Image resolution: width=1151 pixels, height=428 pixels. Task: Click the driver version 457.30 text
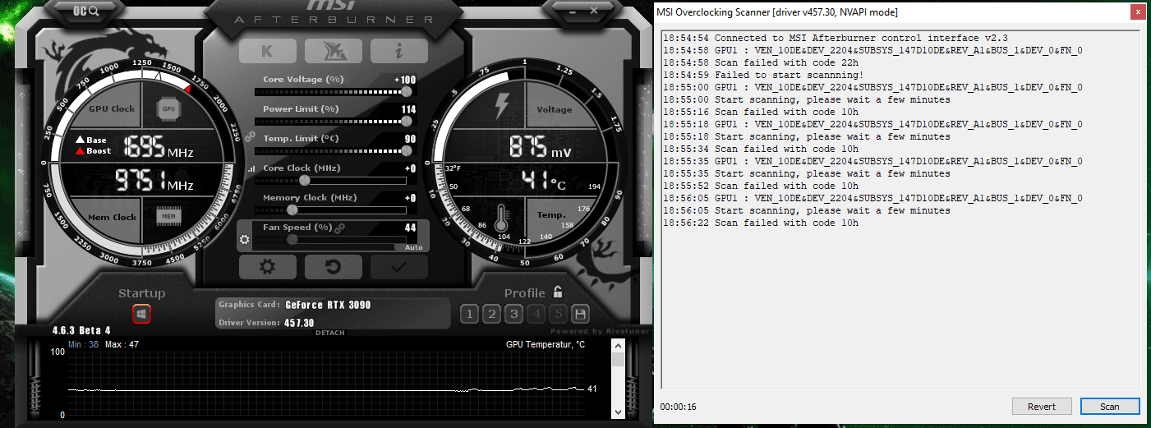299,323
